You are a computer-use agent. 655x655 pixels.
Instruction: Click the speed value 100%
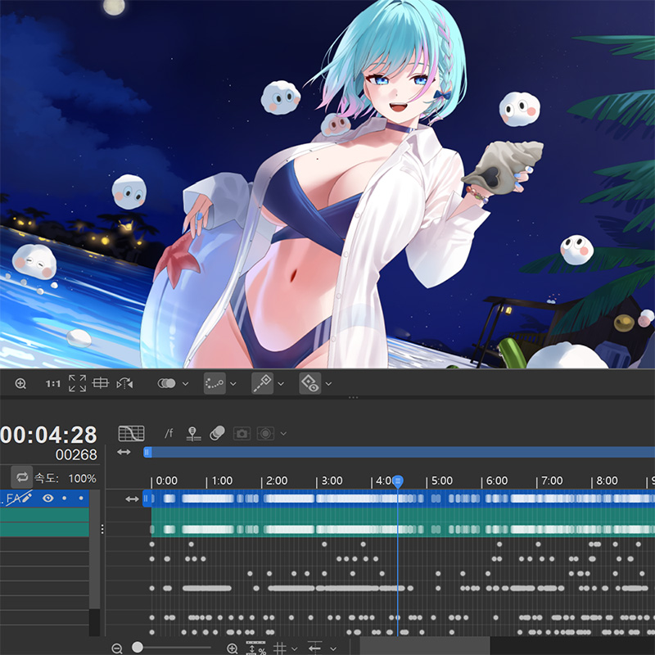(x=83, y=478)
